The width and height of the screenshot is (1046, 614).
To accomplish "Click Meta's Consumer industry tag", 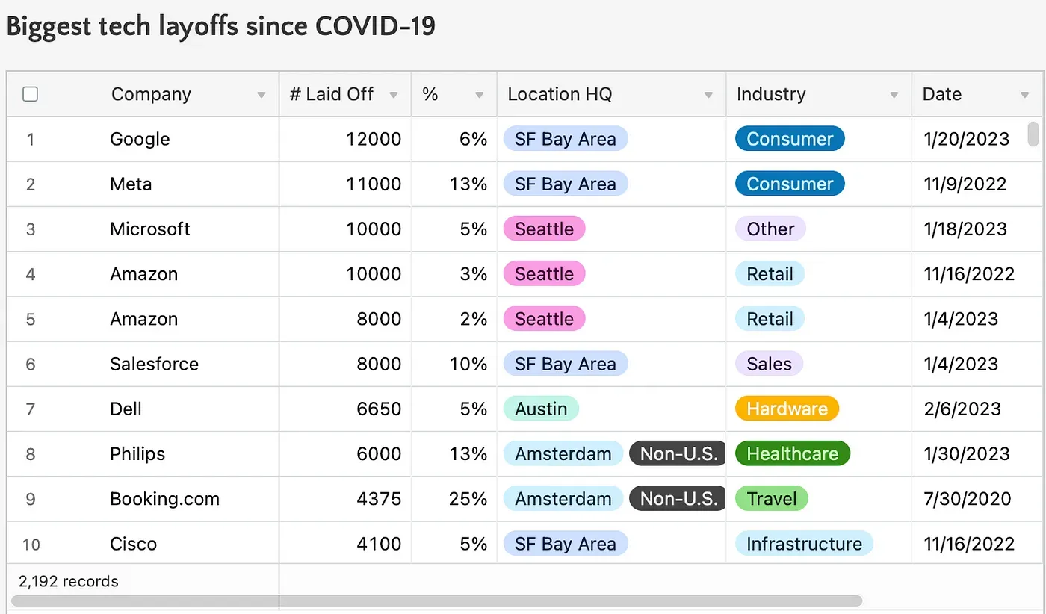I will [x=790, y=184].
